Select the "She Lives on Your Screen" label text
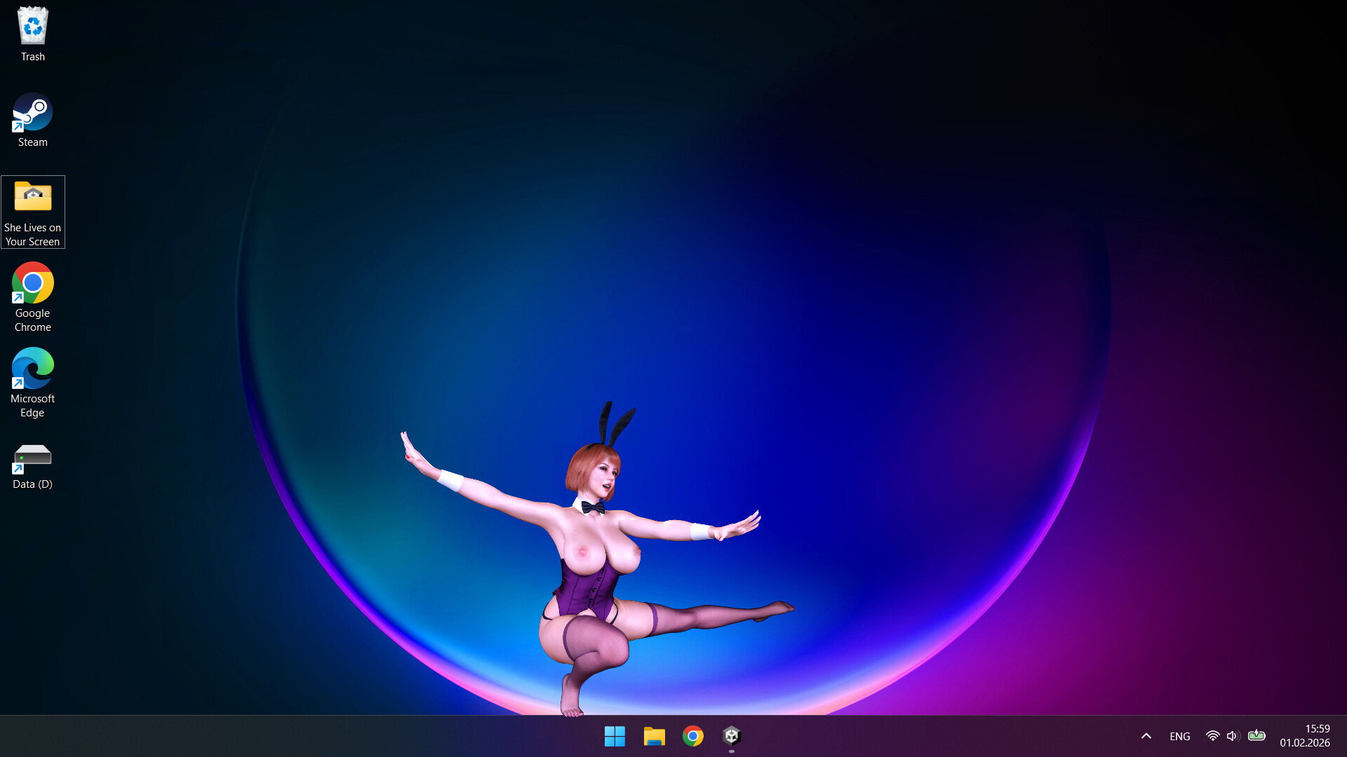Viewport: 1347px width, 757px height. [x=32, y=234]
